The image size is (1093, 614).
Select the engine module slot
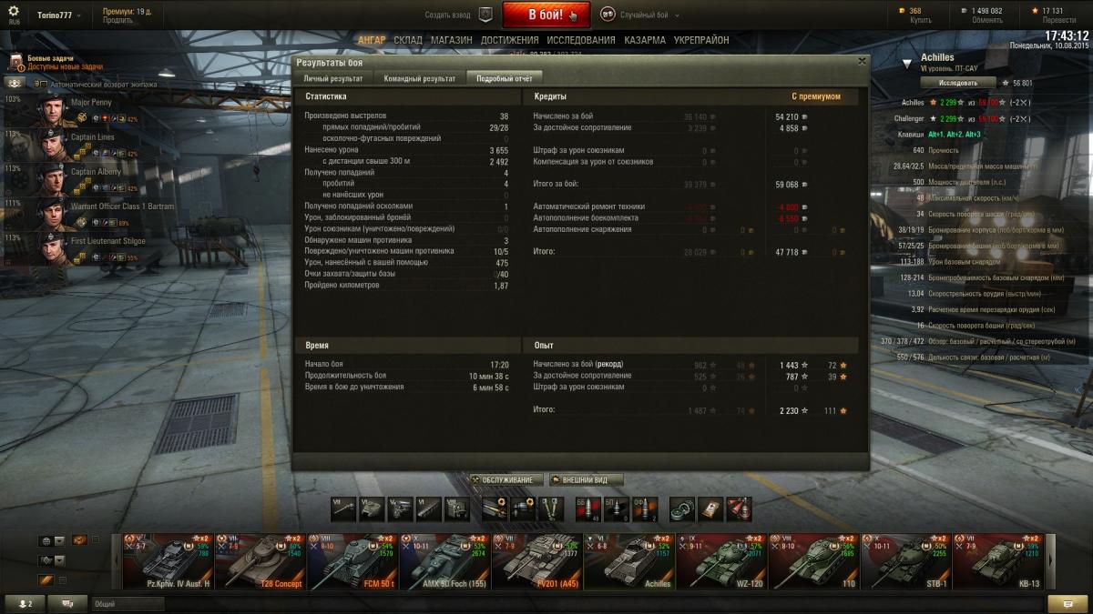pyautogui.click(x=399, y=509)
